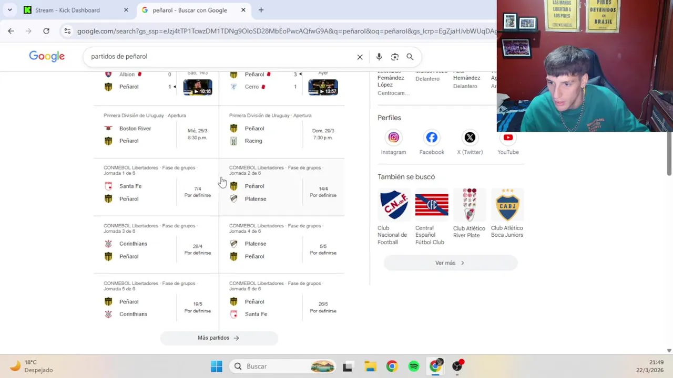
Task: Open File Explorer from taskbar
Action: 370,366
